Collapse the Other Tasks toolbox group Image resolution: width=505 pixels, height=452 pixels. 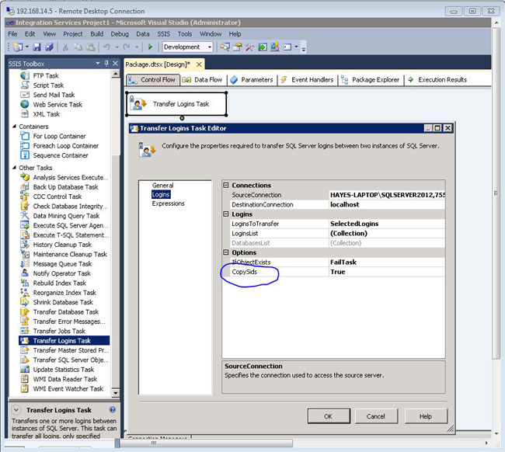coord(14,168)
